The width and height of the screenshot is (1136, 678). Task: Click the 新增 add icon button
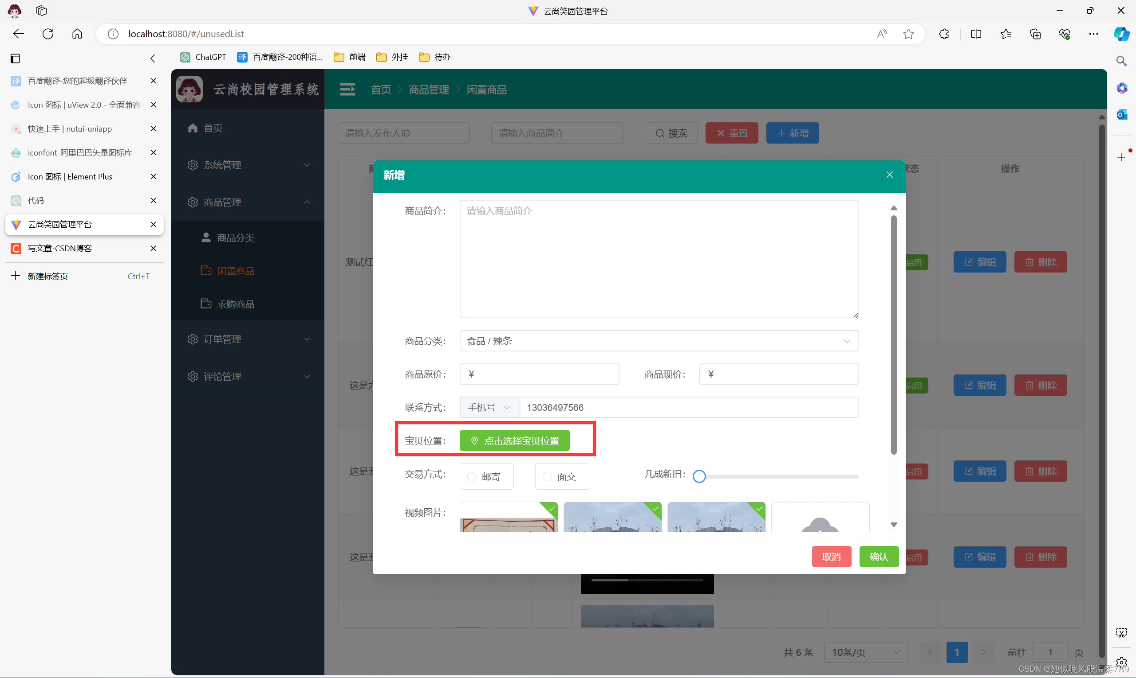793,133
